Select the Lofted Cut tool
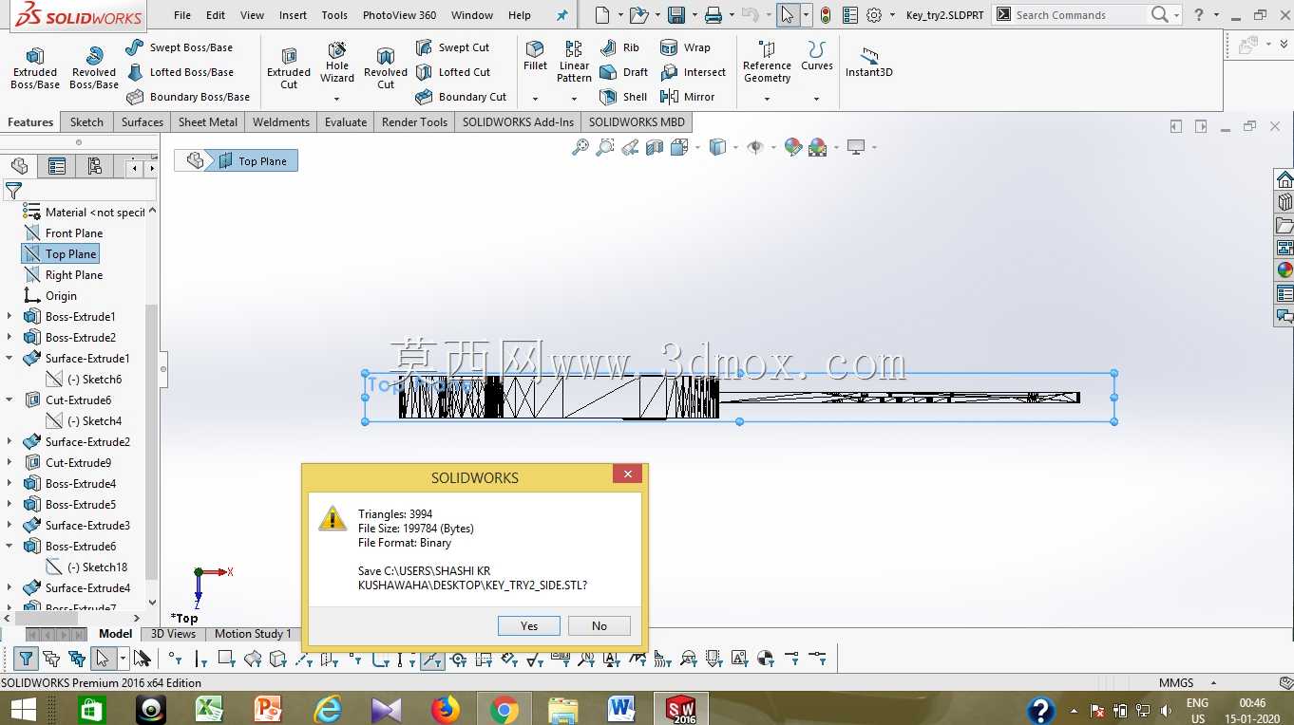Viewport: 1294px width, 725px height. click(x=453, y=72)
